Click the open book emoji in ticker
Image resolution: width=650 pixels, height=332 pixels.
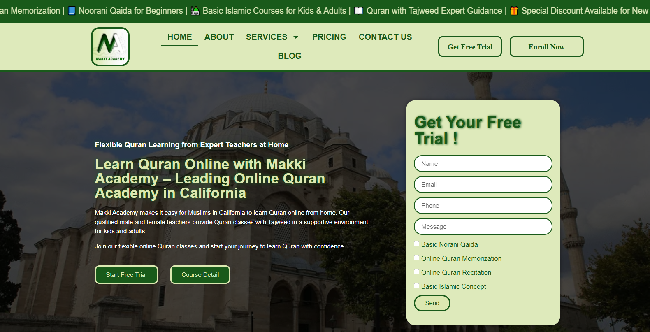359,11
